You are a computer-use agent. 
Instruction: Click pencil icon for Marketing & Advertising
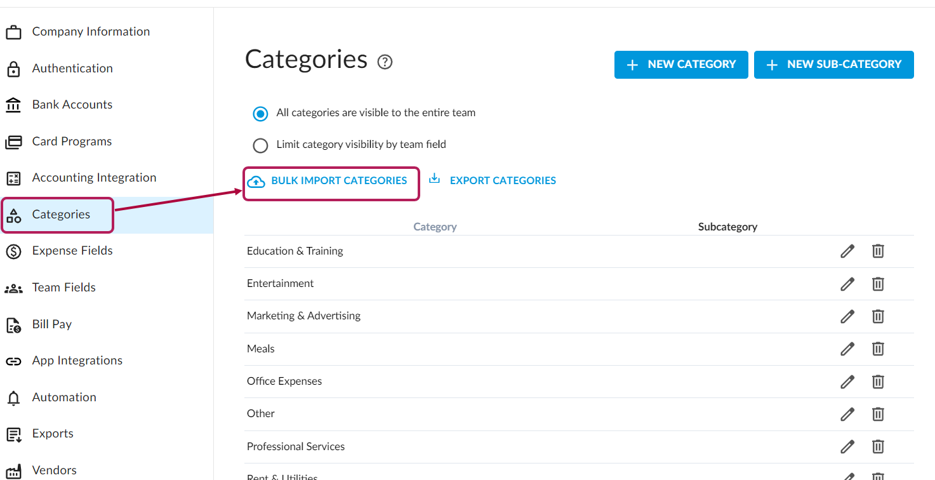847,316
